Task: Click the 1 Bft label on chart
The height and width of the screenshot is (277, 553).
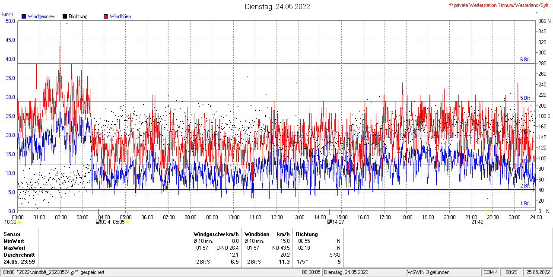Action: click(524, 204)
